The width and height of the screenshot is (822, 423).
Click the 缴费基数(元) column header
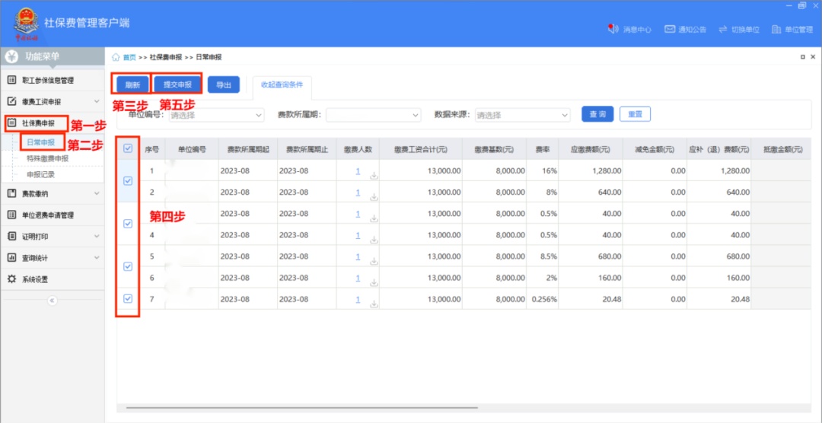coord(495,149)
